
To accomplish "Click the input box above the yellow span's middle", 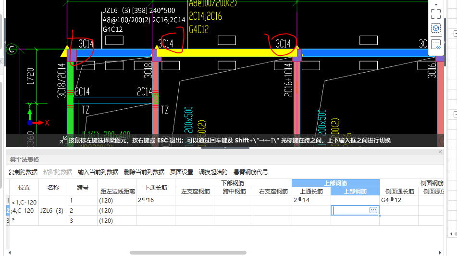I will click(x=227, y=40).
